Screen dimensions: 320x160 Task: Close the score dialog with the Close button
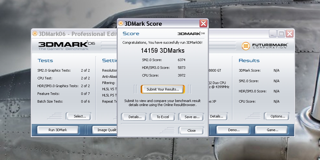coord(191,131)
